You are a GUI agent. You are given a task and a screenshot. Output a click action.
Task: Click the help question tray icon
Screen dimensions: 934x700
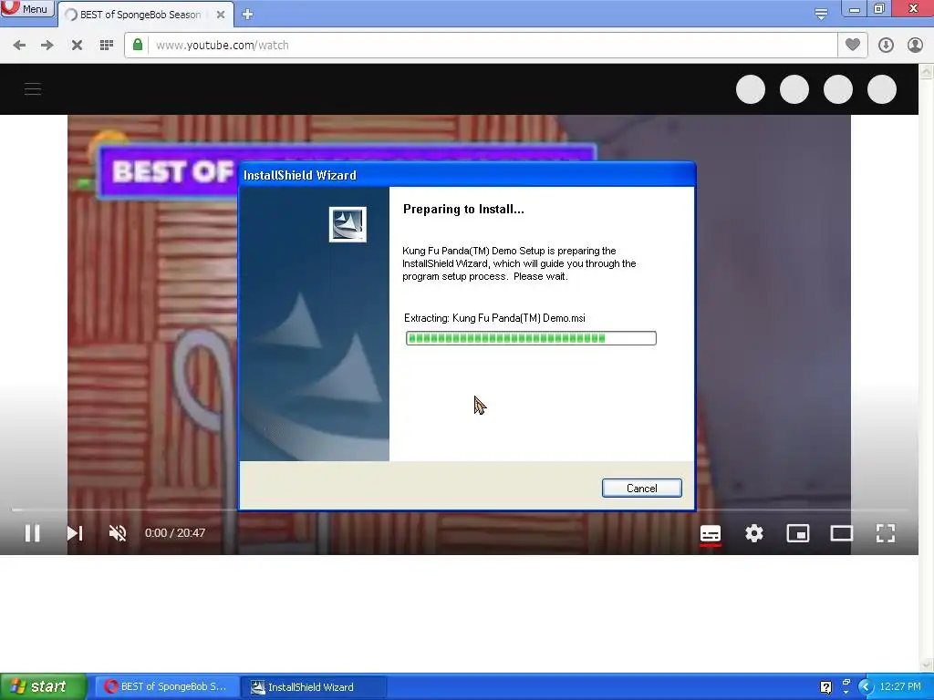pyautogui.click(x=825, y=687)
